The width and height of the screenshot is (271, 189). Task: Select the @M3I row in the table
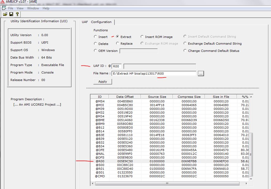(x=170, y=105)
